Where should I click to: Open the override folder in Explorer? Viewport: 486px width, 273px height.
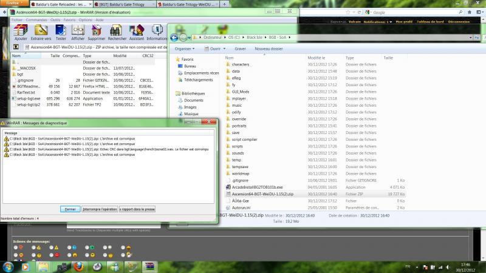(239, 119)
